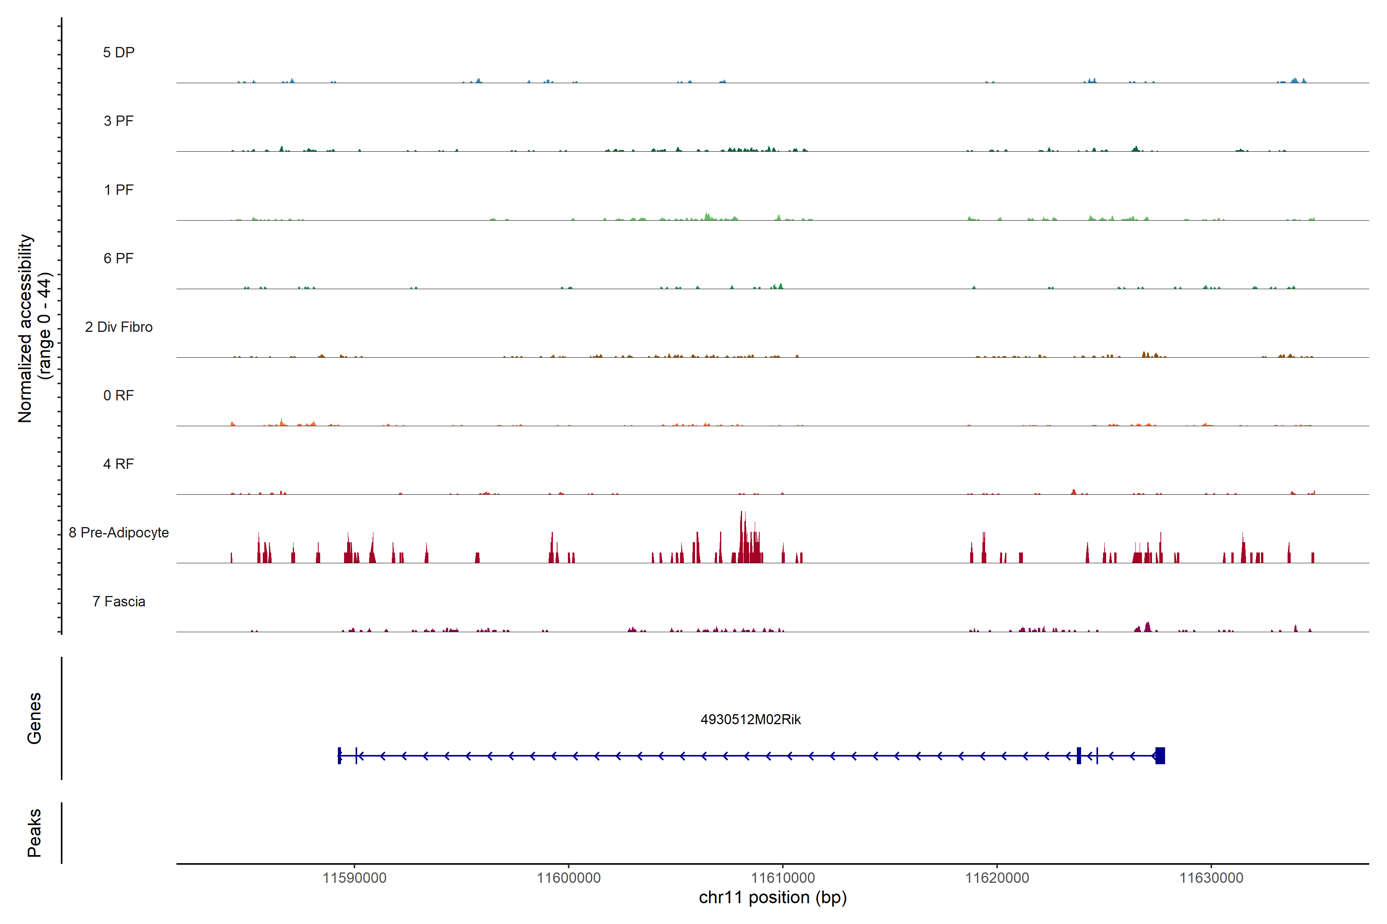Viewport: 1387px width, 924px height.
Task: Select the 7 Fascia track label
Action: [119, 601]
